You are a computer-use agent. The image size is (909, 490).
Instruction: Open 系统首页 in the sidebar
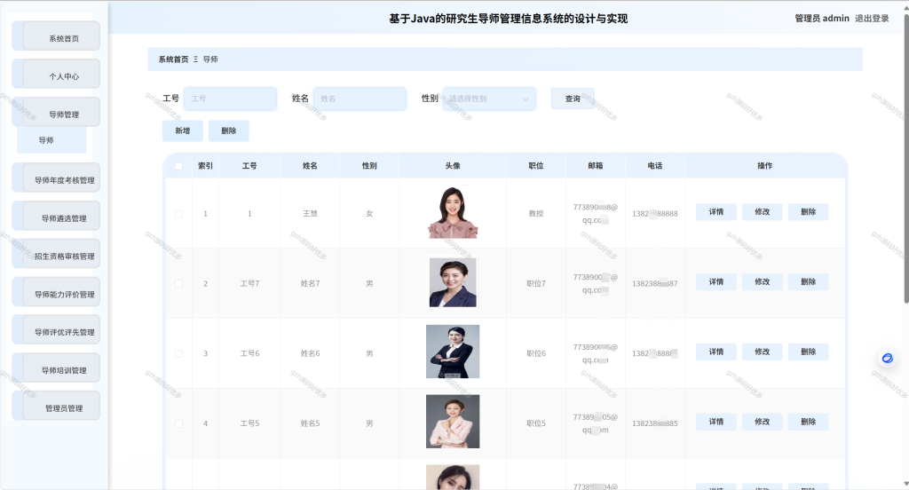(61, 36)
